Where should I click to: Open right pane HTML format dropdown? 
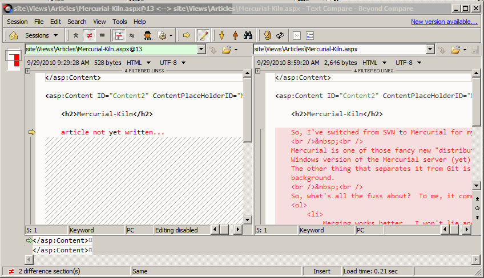(x=374, y=63)
